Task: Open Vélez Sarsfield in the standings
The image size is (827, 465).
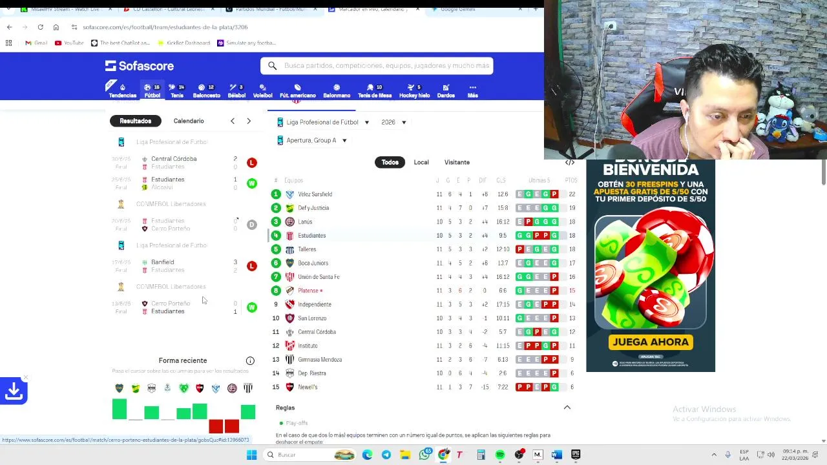Action: [x=315, y=194]
